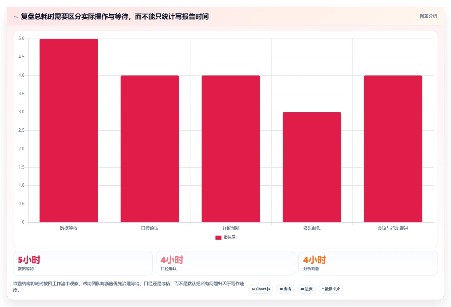Viewport: 451px width, 307px height.
Task: Click the 口径确认 caption in the middle card
Action: [169, 269]
